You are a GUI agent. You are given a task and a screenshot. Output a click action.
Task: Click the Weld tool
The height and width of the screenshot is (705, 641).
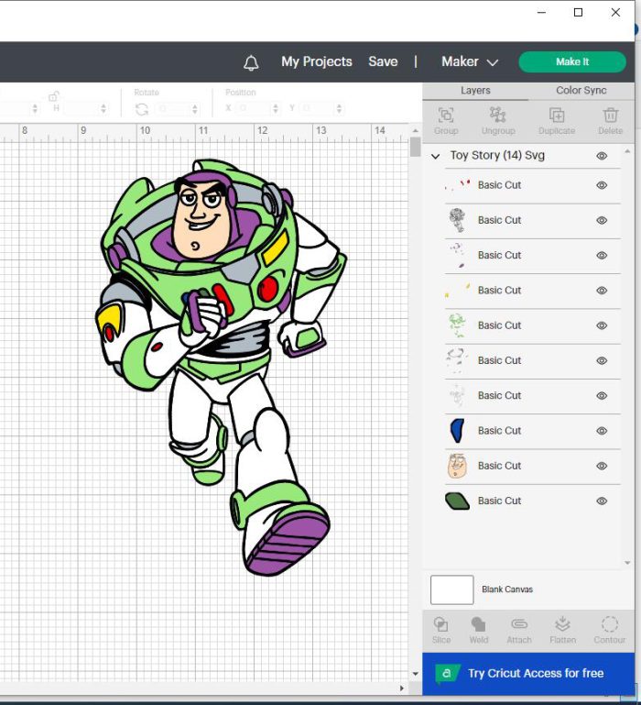pyautogui.click(x=478, y=624)
